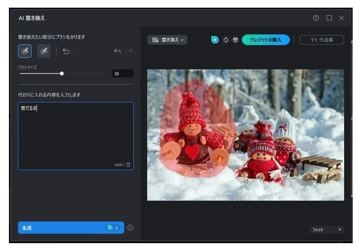Viewport: 359px width, 247px height.
Task: Click the info icon next to 生成
Action: click(131, 228)
